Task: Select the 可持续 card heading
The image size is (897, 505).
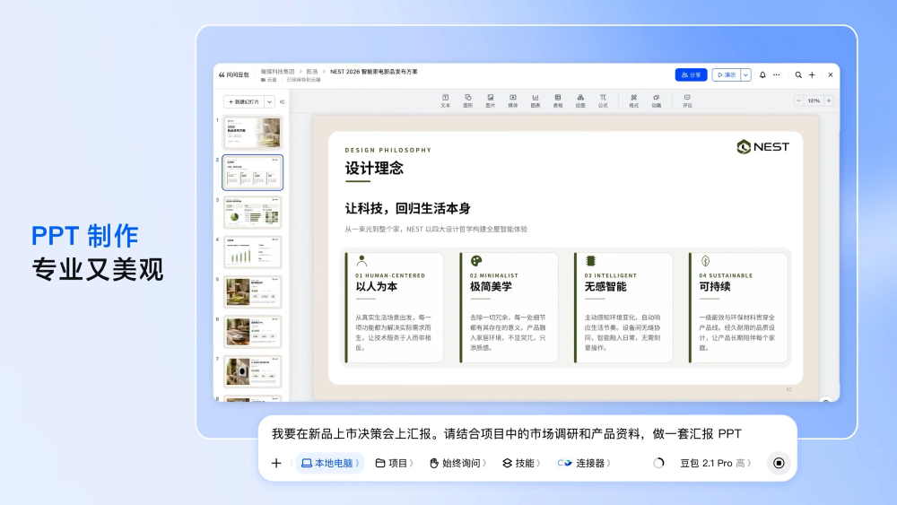Action: coord(715,286)
